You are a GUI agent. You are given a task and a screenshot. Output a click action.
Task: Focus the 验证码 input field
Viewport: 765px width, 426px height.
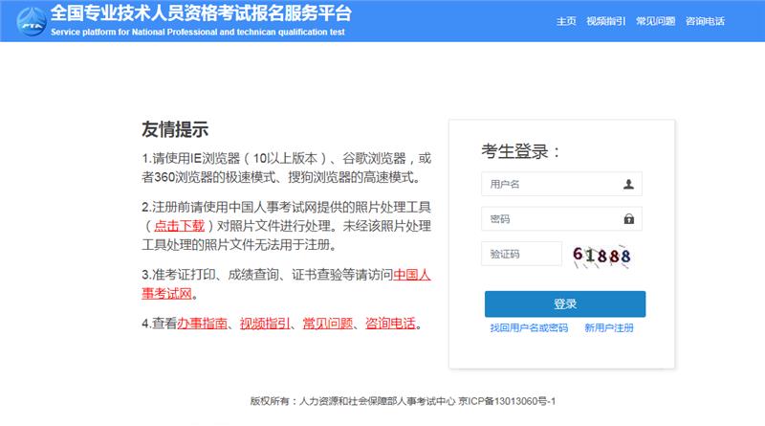click(521, 254)
